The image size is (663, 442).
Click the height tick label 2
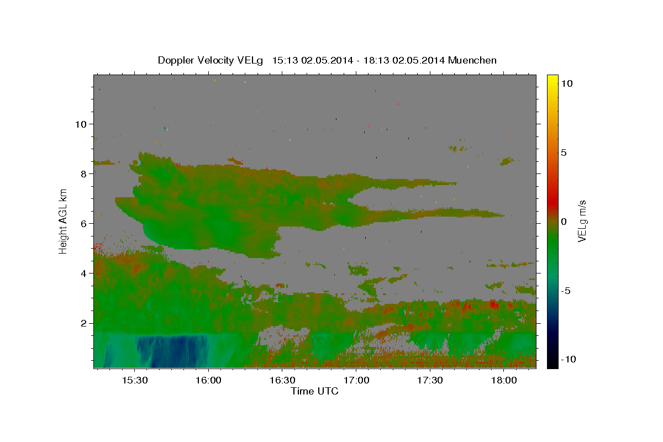click(x=84, y=323)
